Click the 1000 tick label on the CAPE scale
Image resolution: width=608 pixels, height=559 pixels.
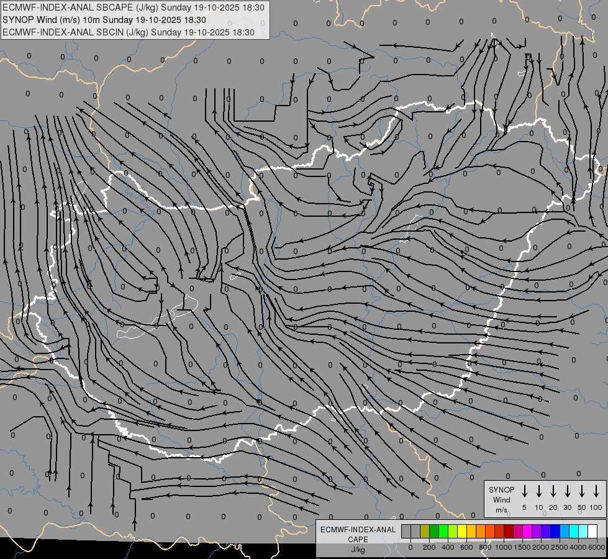coord(504,547)
